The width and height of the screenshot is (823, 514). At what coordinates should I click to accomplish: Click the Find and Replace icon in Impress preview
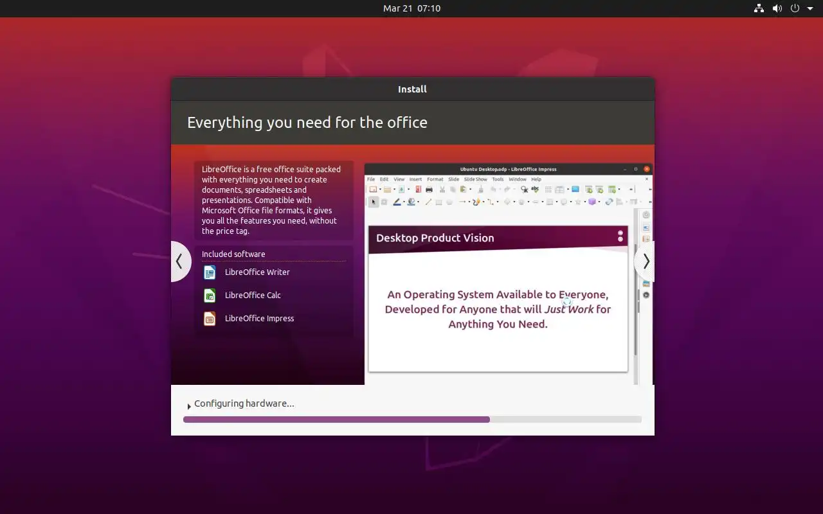coord(525,190)
